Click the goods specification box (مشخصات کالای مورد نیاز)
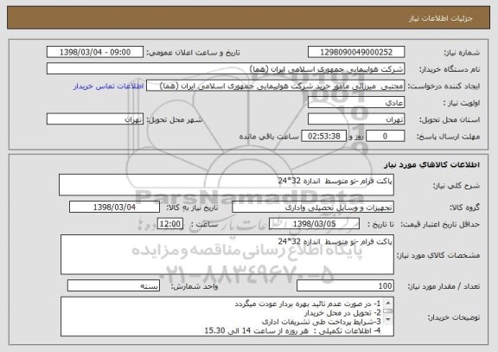 click(x=227, y=254)
